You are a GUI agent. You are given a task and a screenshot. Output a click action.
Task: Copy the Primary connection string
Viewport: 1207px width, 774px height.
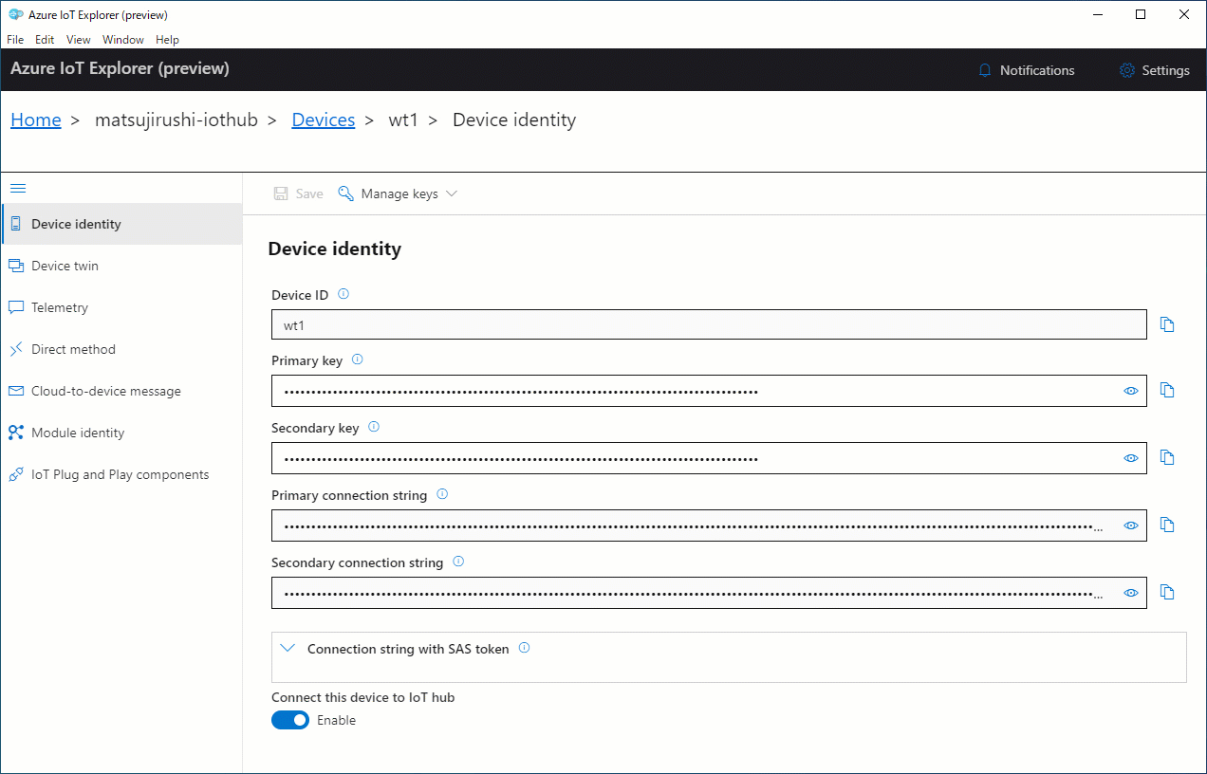click(1167, 525)
